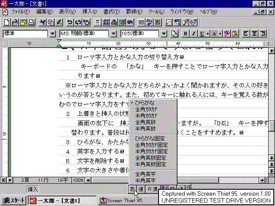Click the copy format pages icon
Screen dimensions: 275x206
point(174,33)
